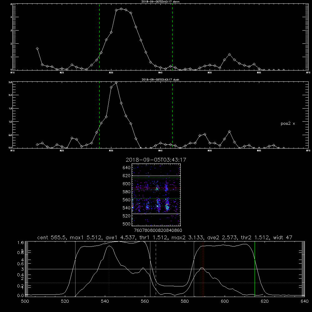The height and width of the screenshot is (312, 312).
Task: Click the x-axis numbers under the spectral image
Action: (x=158, y=230)
